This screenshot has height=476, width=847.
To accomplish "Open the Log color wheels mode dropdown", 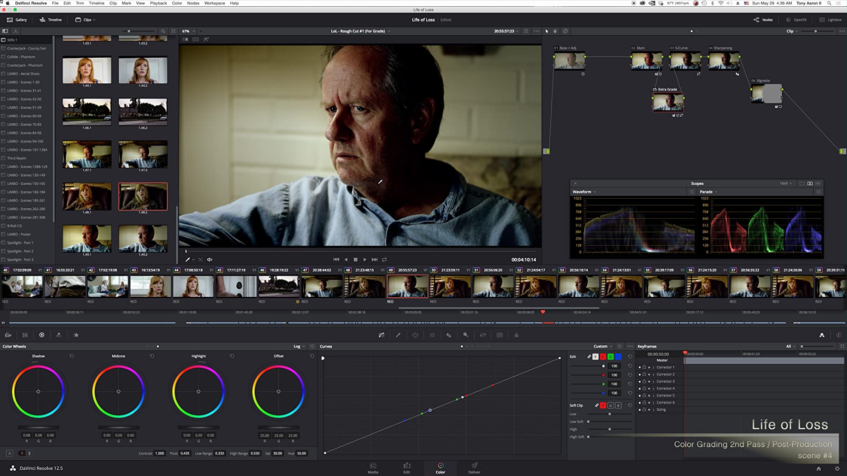I will [x=299, y=346].
